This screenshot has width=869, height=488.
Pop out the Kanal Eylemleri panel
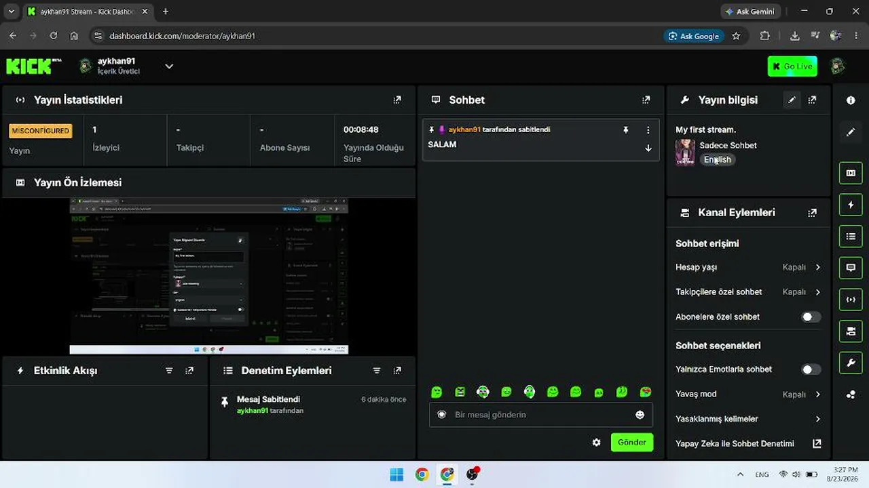point(812,213)
